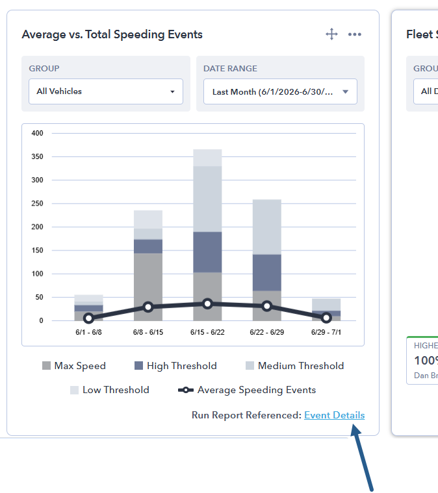
Task: Expand the Last Month date range dropdown
Action: point(280,91)
